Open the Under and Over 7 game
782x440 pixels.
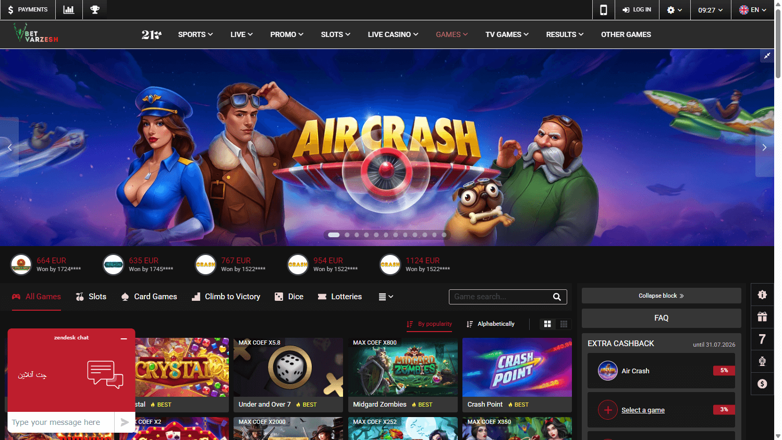pos(288,375)
